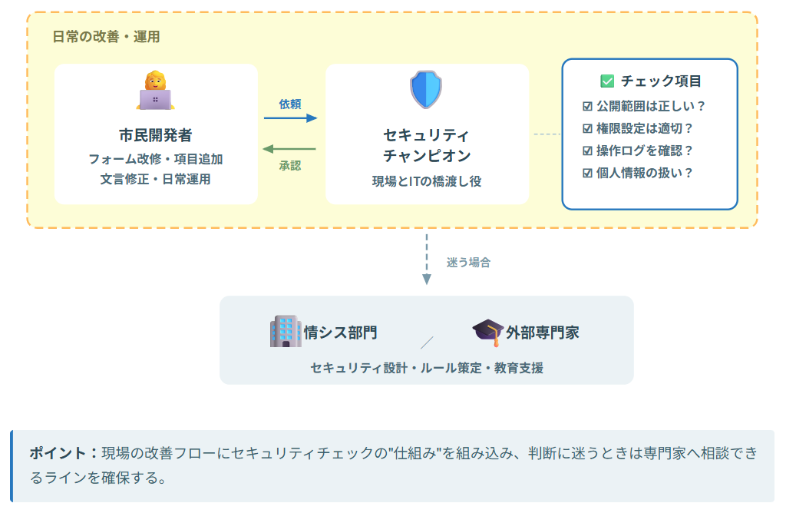Click the 外部専門家 label
This screenshot has height=513, width=786.
tap(542, 333)
